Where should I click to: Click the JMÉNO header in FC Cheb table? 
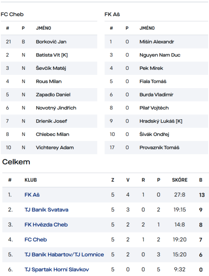pyautogui.click(x=43, y=28)
